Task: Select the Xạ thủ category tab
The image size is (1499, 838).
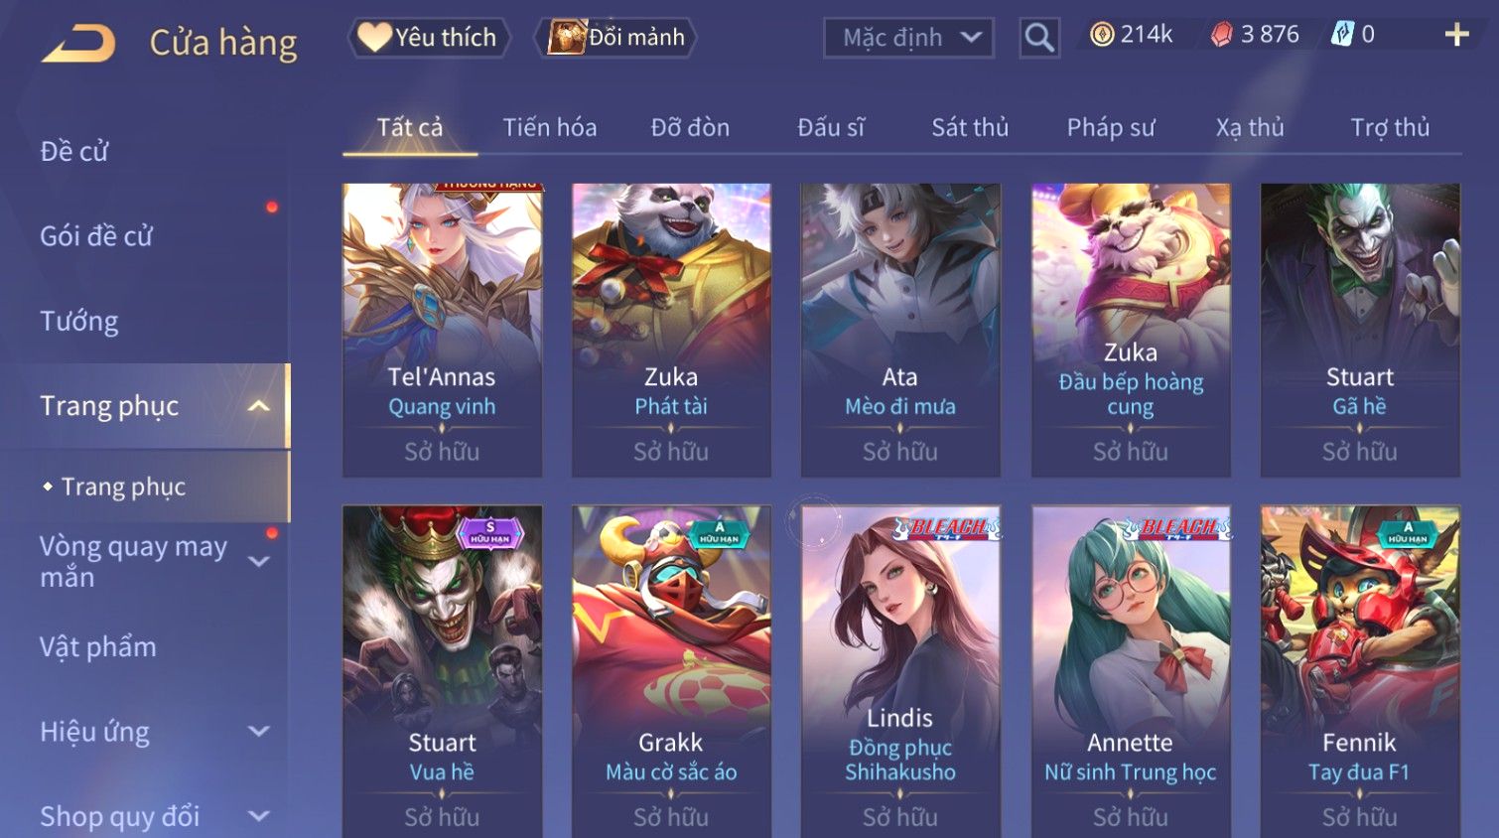Action: click(1250, 127)
